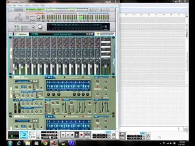Screen dimensions: 195x146
Task: Click the clock in the system tray
Action: point(182,143)
